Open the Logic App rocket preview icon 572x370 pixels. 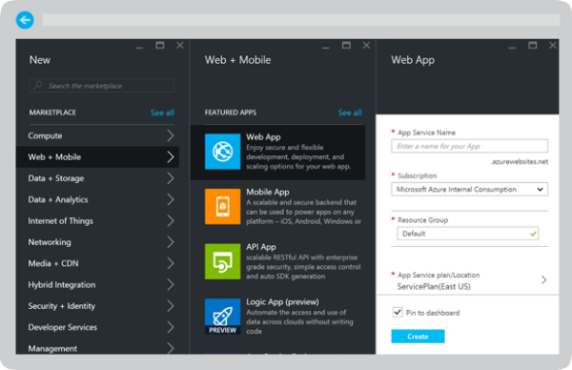(x=222, y=317)
